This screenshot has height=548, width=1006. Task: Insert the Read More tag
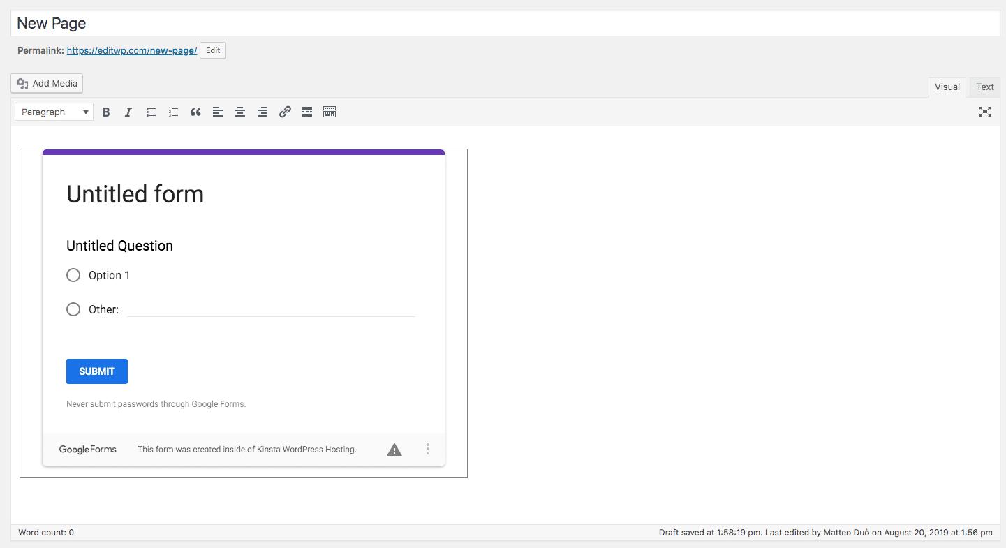(x=306, y=112)
